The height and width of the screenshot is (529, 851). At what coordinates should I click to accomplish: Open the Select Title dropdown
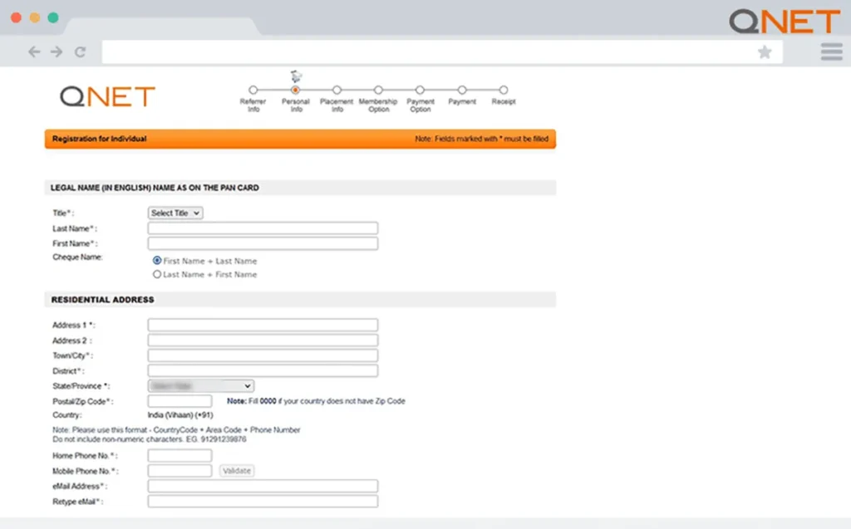[175, 213]
